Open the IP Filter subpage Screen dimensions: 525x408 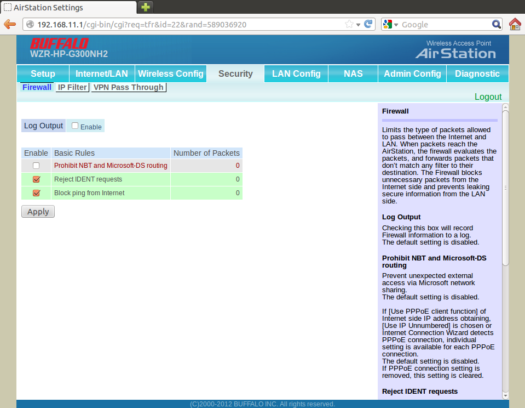point(72,87)
